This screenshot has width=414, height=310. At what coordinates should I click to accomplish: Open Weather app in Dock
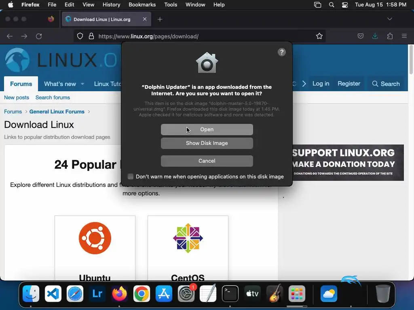point(329,293)
